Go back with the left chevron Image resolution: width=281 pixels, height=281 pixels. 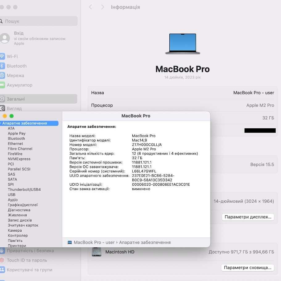[91, 7]
